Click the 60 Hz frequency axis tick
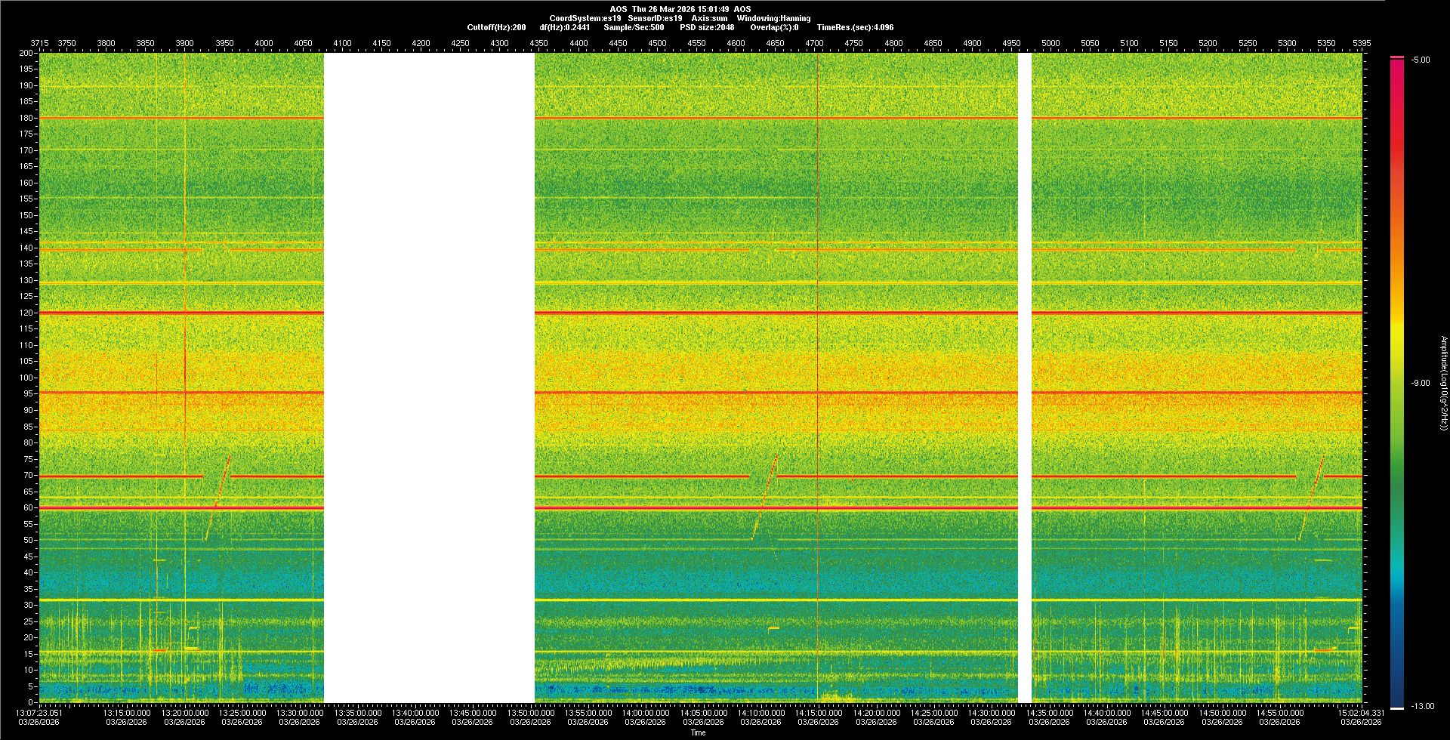Screen dimensions: 1450x740 coord(28,507)
